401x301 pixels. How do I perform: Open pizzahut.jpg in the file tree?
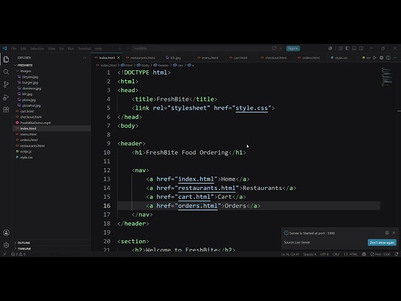[31, 105]
